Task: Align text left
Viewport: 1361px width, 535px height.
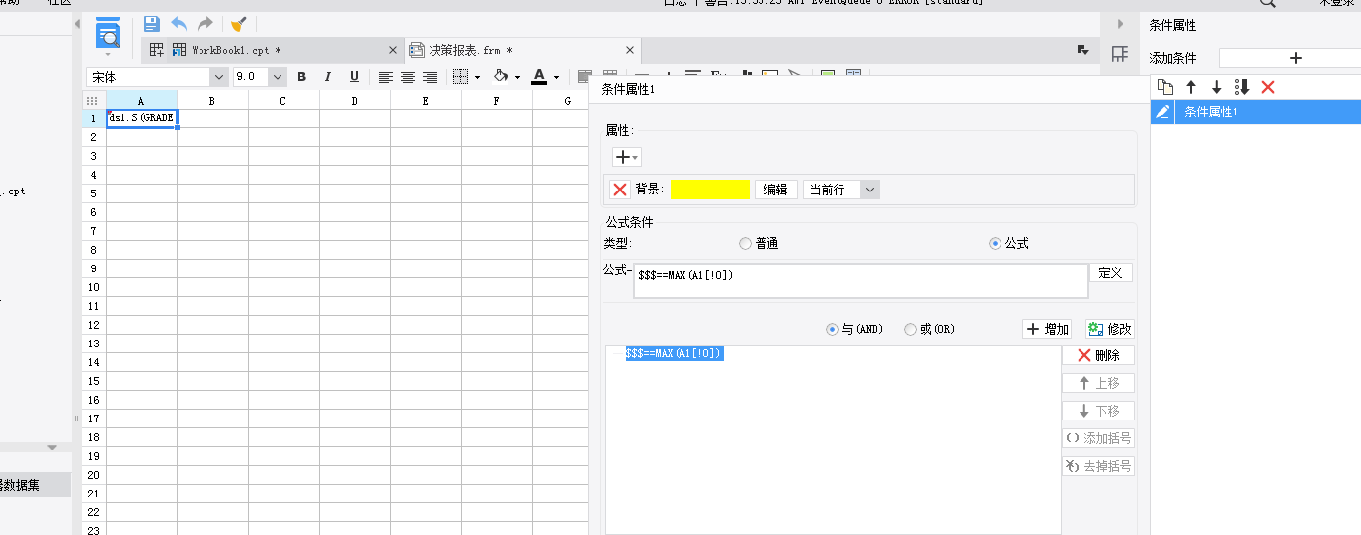Action: pos(386,77)
